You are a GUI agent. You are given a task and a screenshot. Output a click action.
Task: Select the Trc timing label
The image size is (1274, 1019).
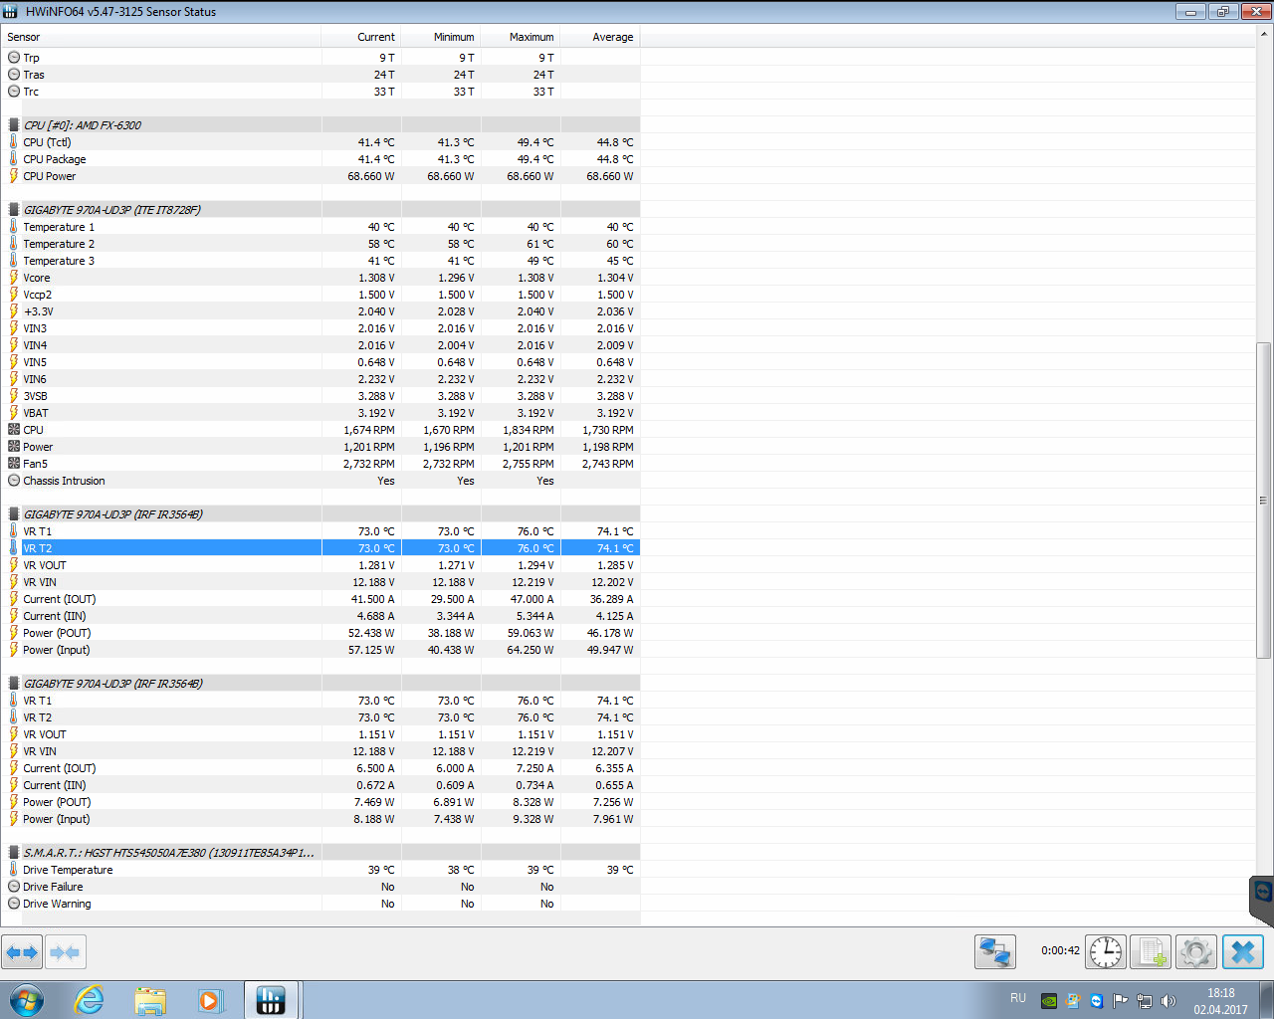[31, 92]
